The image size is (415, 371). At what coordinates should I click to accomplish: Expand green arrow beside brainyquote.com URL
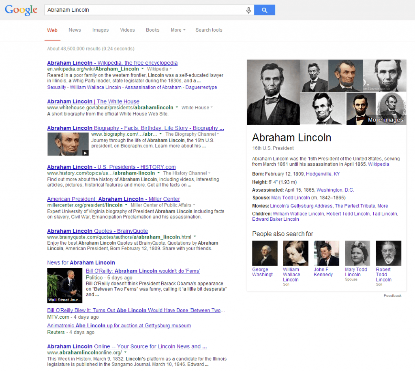pyautogui.click(x=195, y=237)
